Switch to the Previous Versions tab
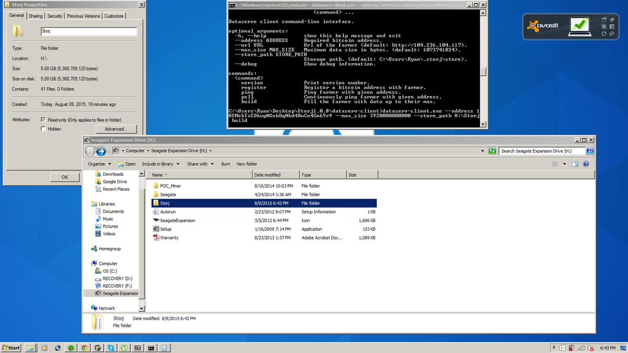This screenshot has height=353, width=628. [x=83, y=16]
